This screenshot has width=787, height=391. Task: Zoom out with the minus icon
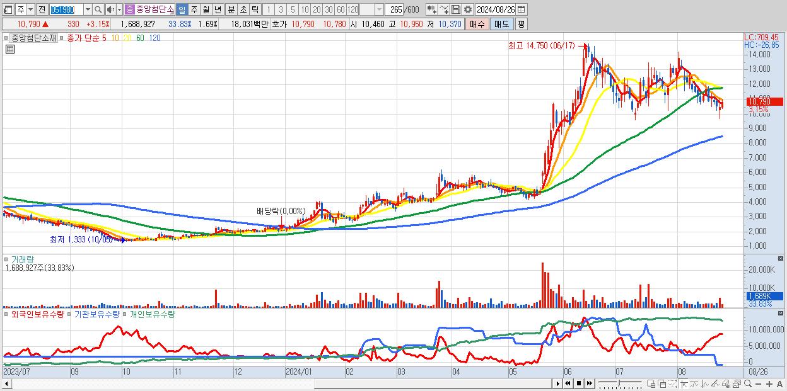tap(759, 384)
